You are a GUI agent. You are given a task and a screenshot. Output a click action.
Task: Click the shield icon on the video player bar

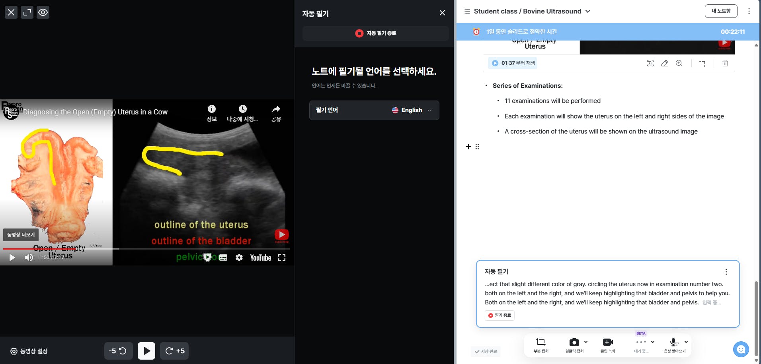click(x=207, y=258)
